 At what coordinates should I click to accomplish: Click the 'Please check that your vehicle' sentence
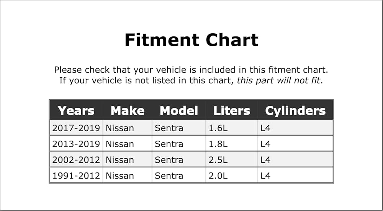click(x=191, y=70)
